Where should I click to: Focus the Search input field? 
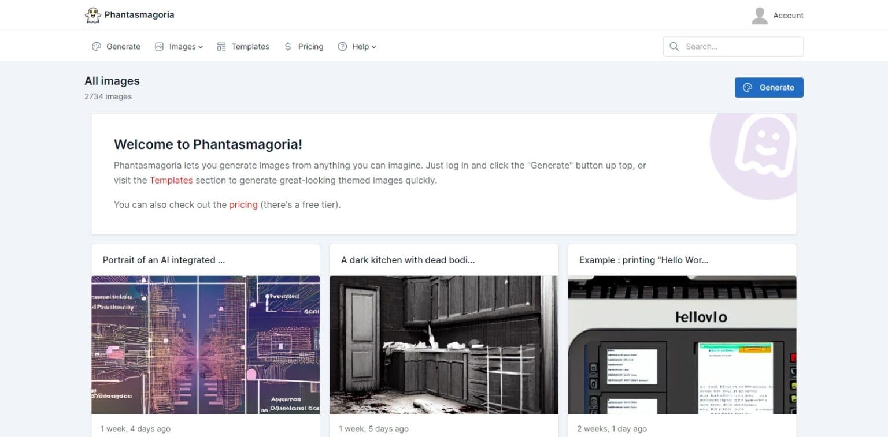740,47
